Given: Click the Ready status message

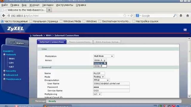Looking at the screenshot, I should coord(52,101).
